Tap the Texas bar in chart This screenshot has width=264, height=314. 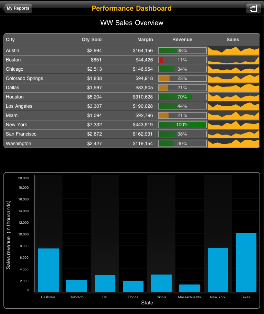point(246,263)
